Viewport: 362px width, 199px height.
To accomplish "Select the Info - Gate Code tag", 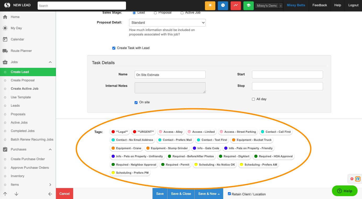I will coord(206,148).
